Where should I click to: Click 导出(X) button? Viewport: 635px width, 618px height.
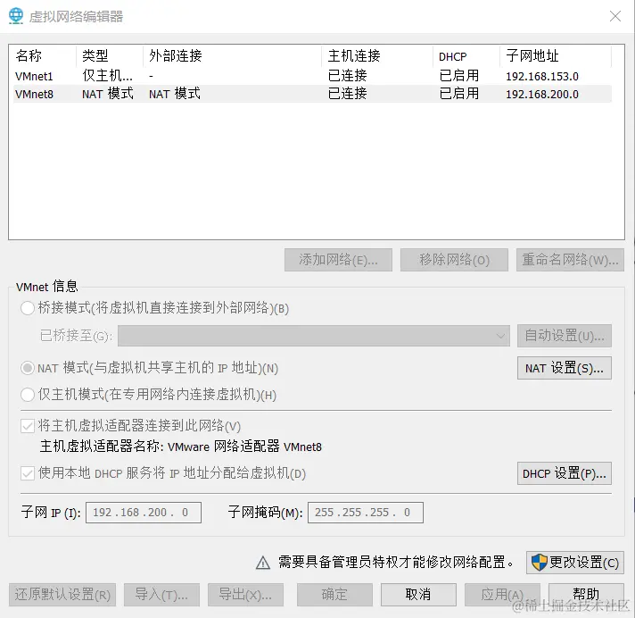(x=245, y=595)
